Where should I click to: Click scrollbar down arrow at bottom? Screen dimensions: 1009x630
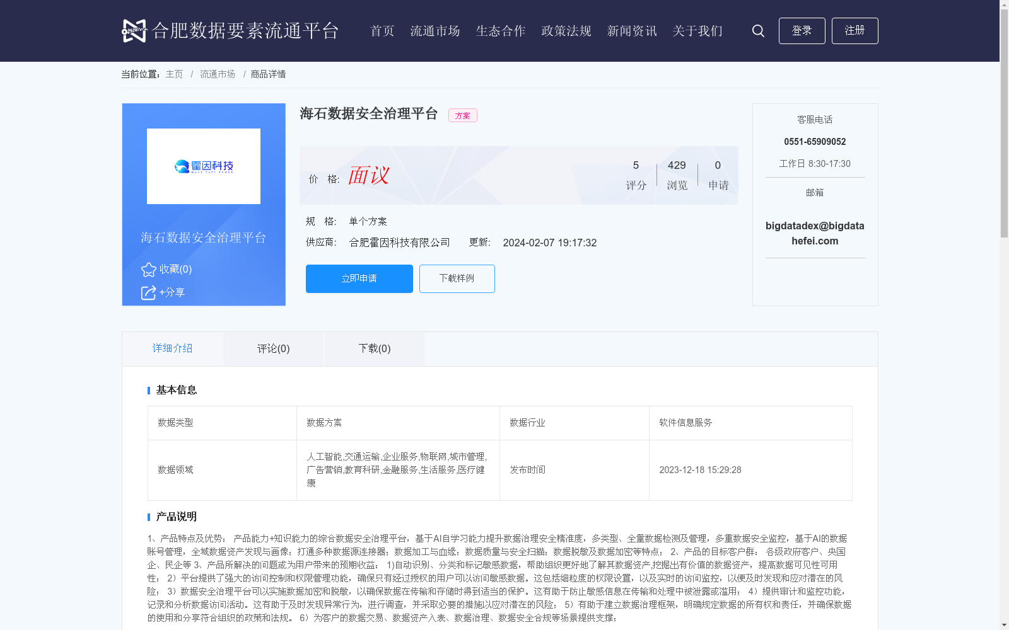(1004, 625)
